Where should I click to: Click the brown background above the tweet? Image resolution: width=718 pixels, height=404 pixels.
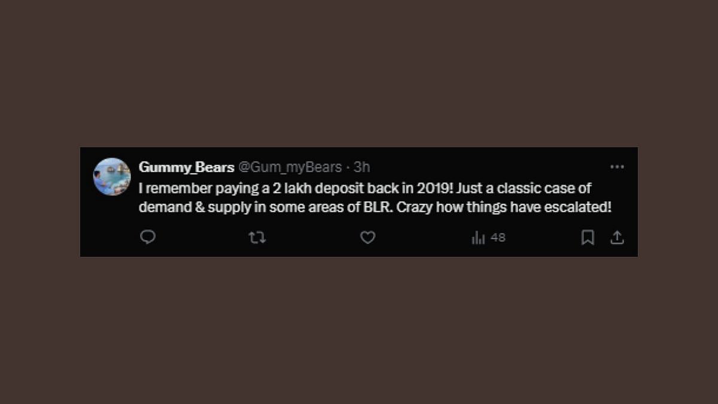[359, 72]
